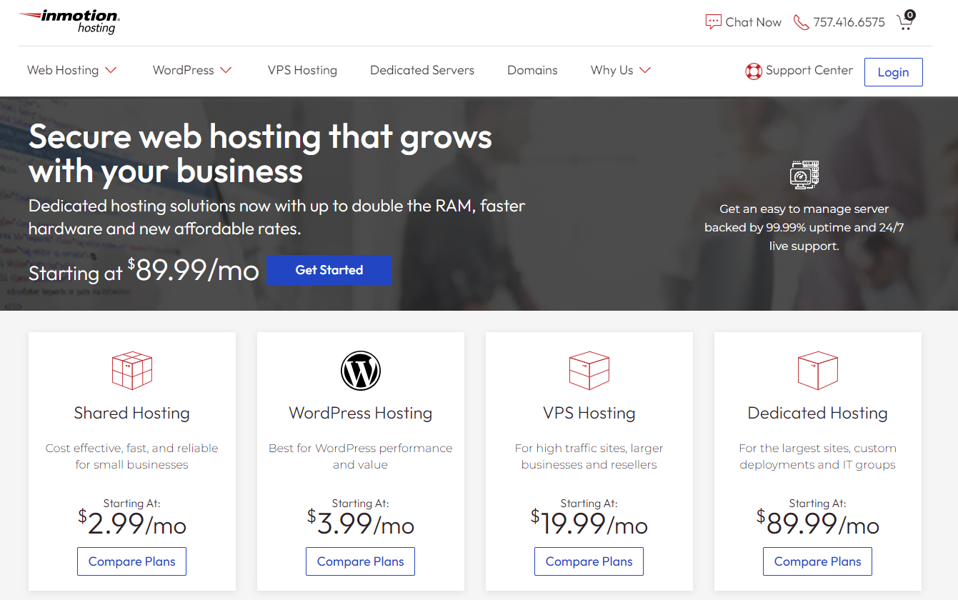The height and width of the screenshot is (600, 958).
Task: Click the Shared Hosting card title
Action: 132,413
